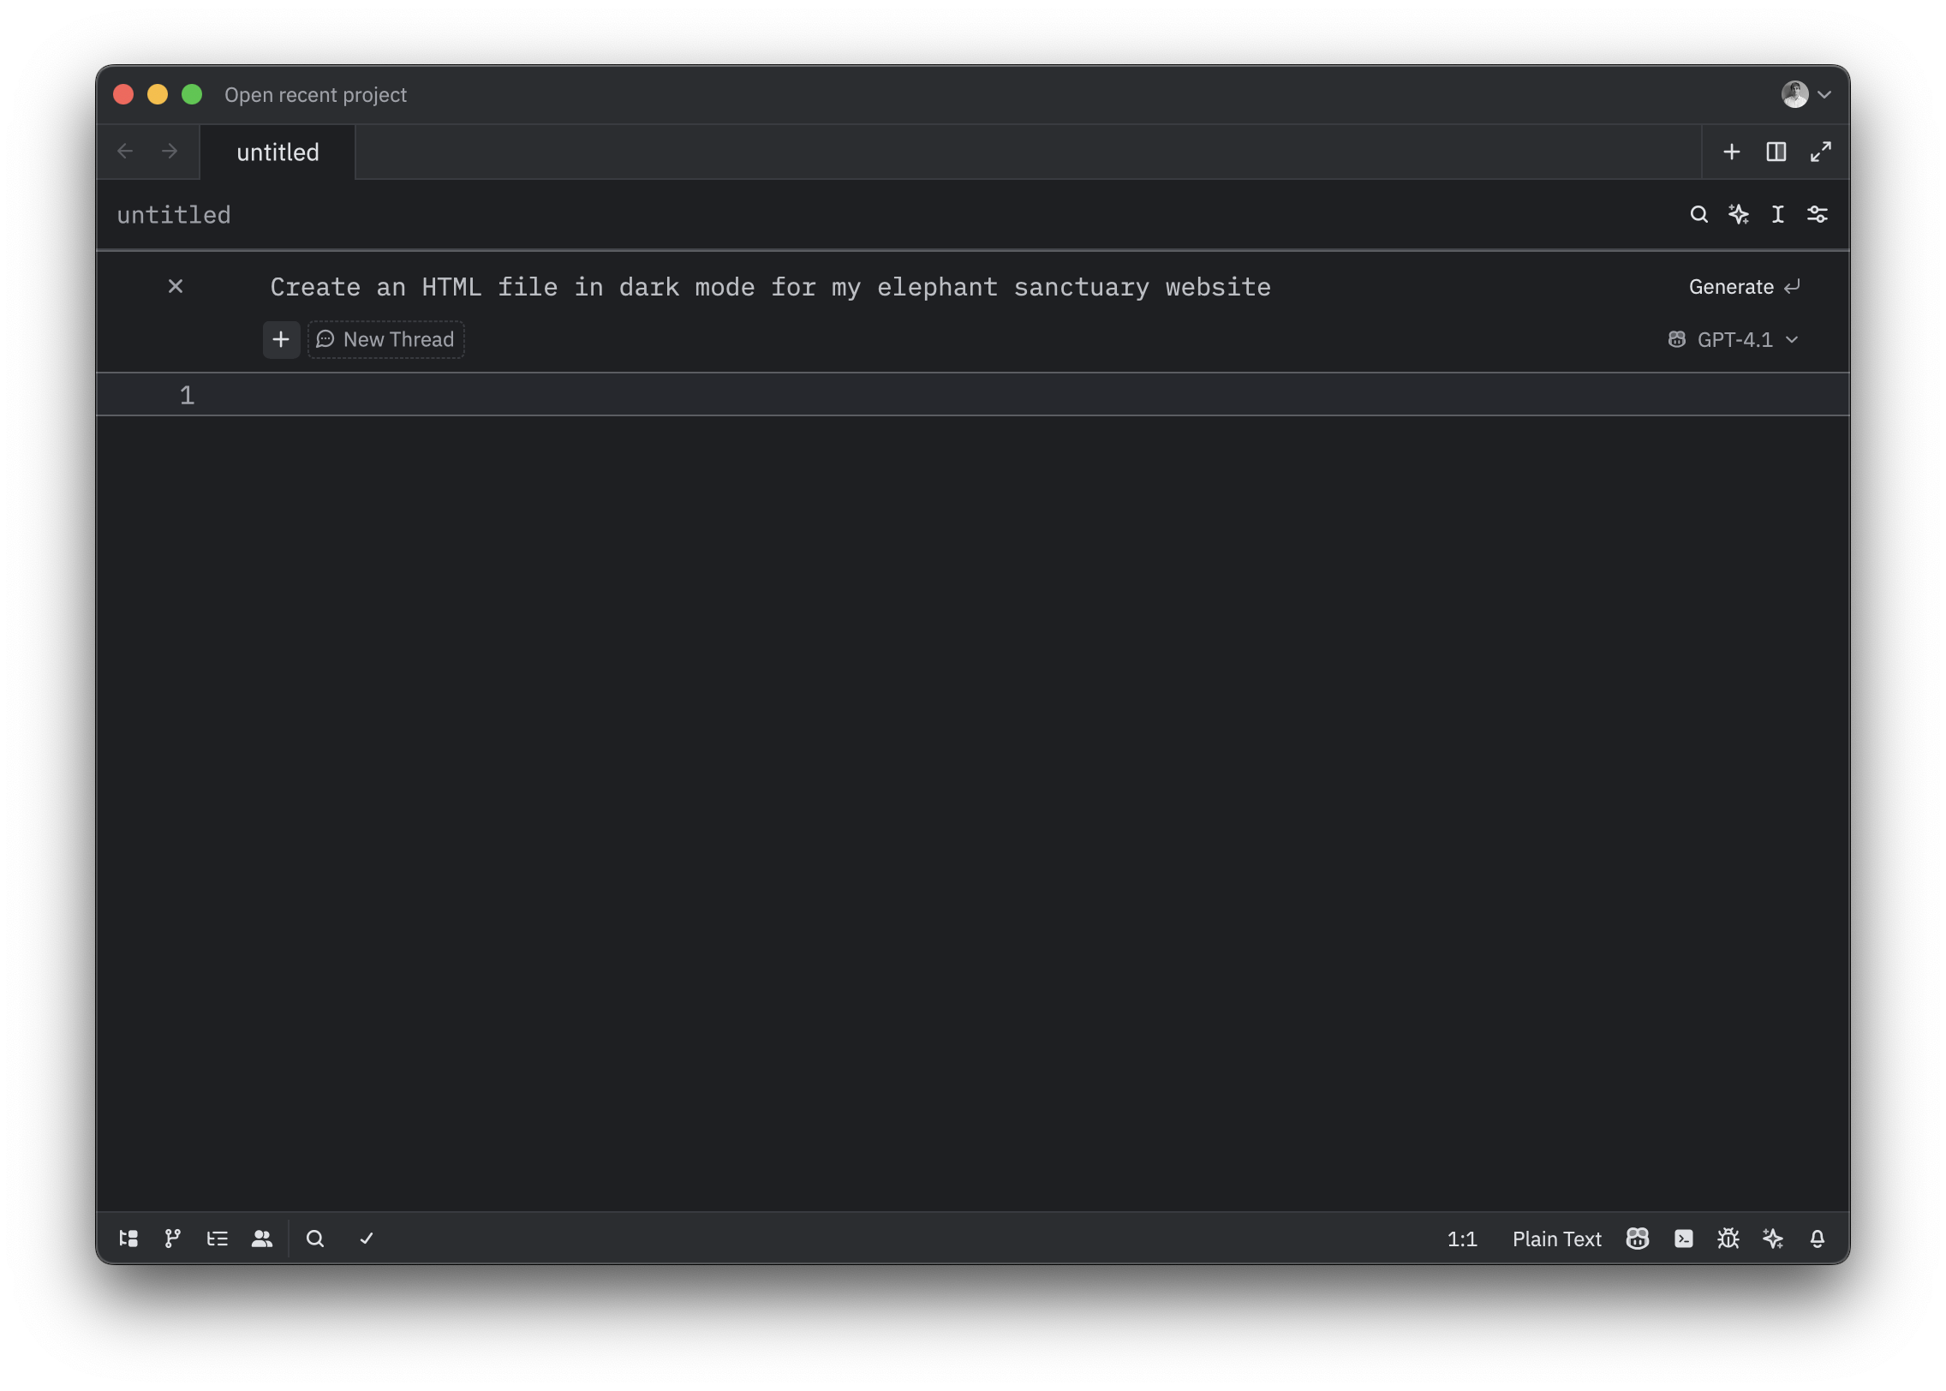The width and height of the screenshot is (1946, 1391).
Task: Open a new tab with plus icon
Action: [x=1731, y=152]
